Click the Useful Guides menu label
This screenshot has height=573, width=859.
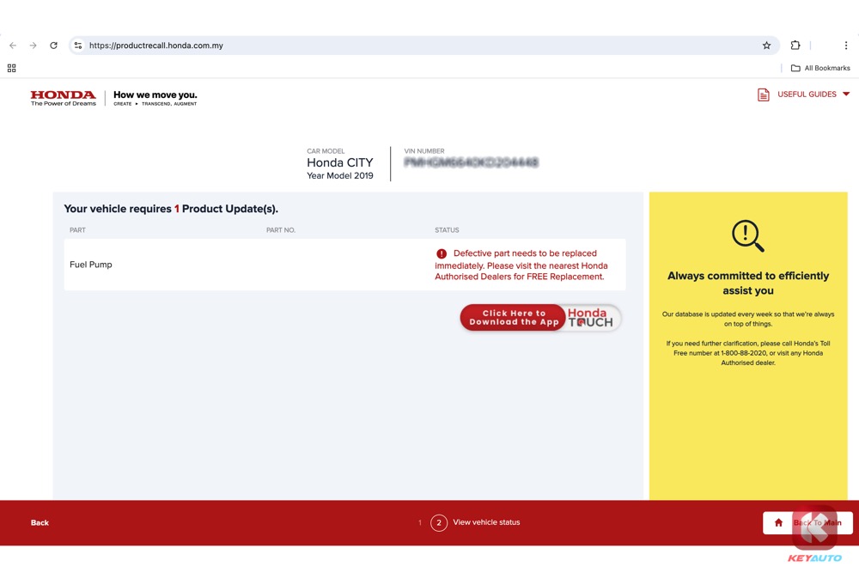[x=807, y=94]
